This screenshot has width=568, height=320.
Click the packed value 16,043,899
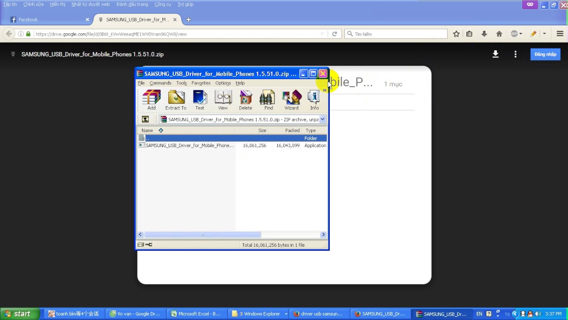tap(288, 145)
